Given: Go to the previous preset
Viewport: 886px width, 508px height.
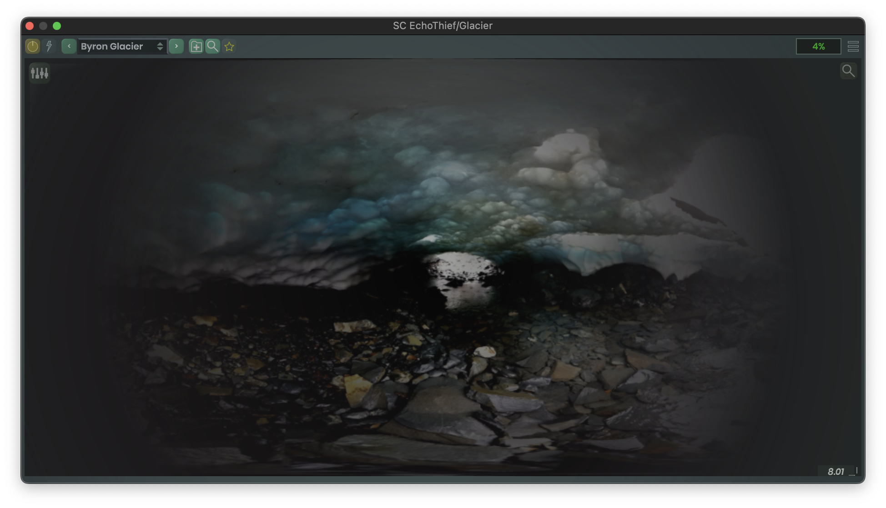Looking at the screenshot, I should coord(69,46).
